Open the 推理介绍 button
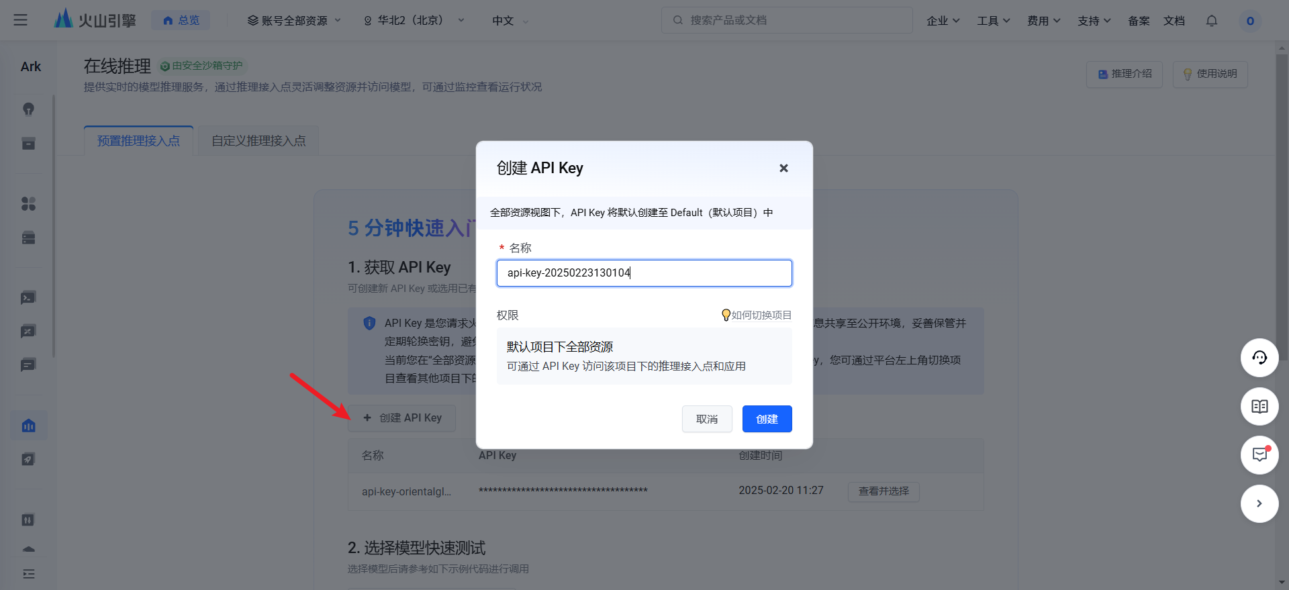 click(1125, 74)
